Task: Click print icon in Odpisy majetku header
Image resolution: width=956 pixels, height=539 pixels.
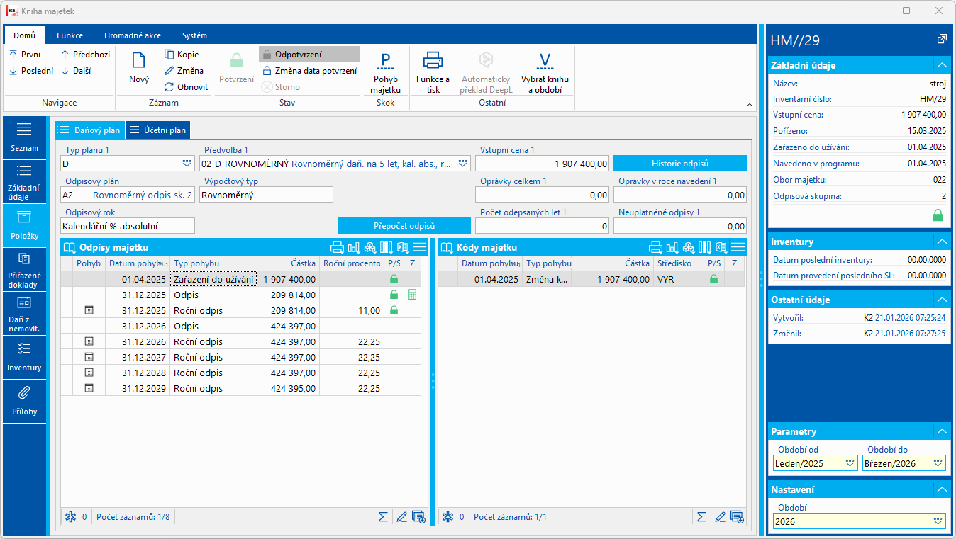Action: (x=338, y=247)
